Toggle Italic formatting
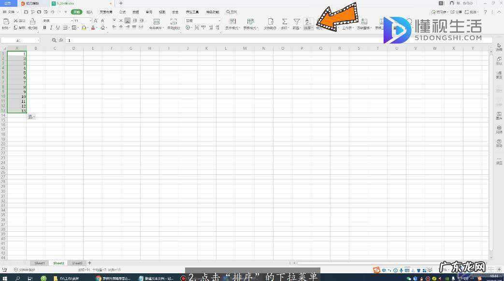 [51, 28]
